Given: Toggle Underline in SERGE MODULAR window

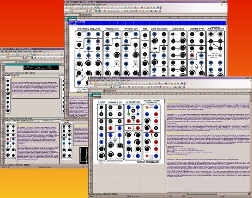Looking at the screenshot, I should (129, 87).
